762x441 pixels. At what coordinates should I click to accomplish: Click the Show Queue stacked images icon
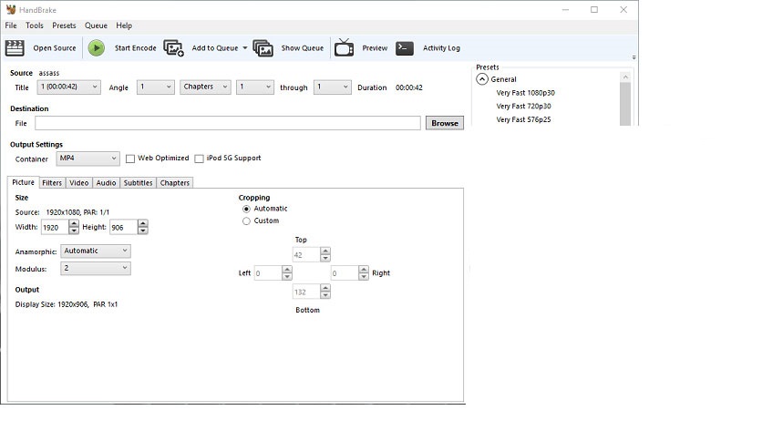click(263, 48)
